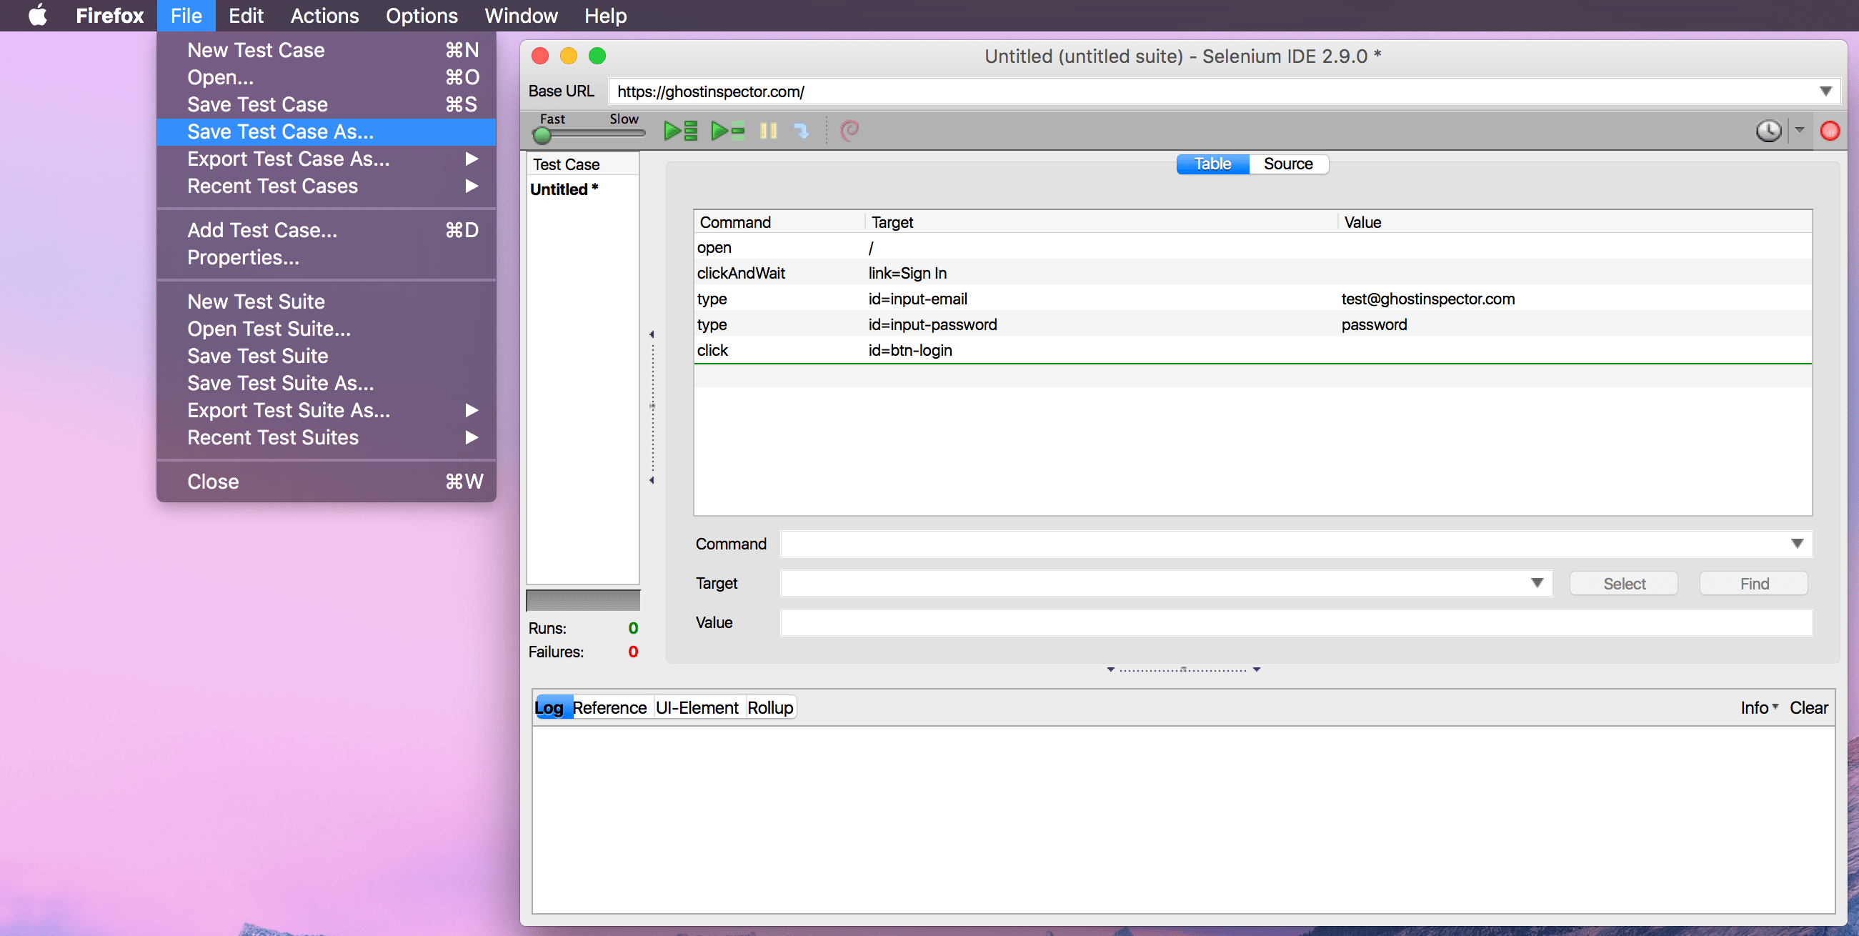Click the rollup rules swirl icon
Image resolution: width=1859 pixels, height=936 pixels.
point(850,130)
